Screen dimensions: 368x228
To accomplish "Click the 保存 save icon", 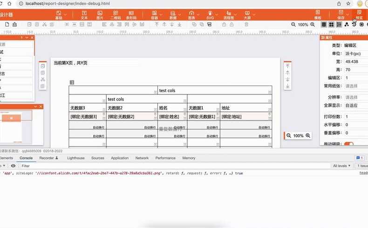I will point(341,13).
